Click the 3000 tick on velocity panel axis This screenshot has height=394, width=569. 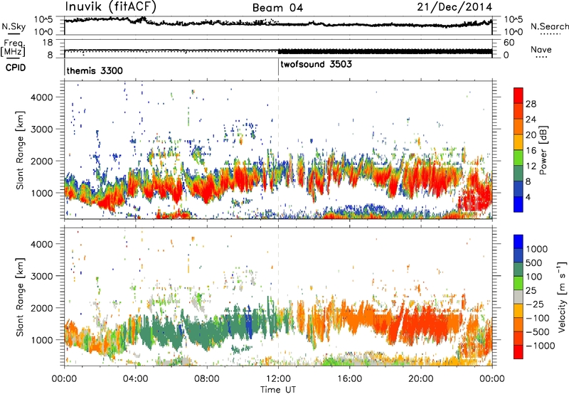pyautogui.click(x=41, y=276)
